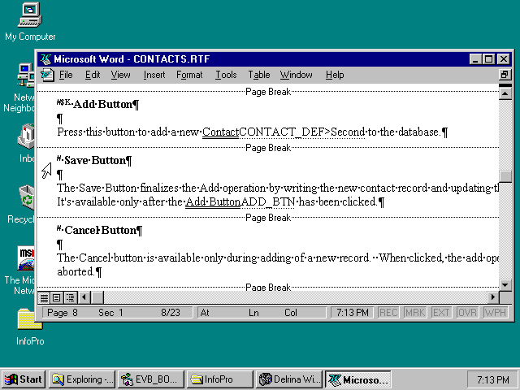The image size is (520, 390).
Task: Open the Format menu
Action: 189,75
